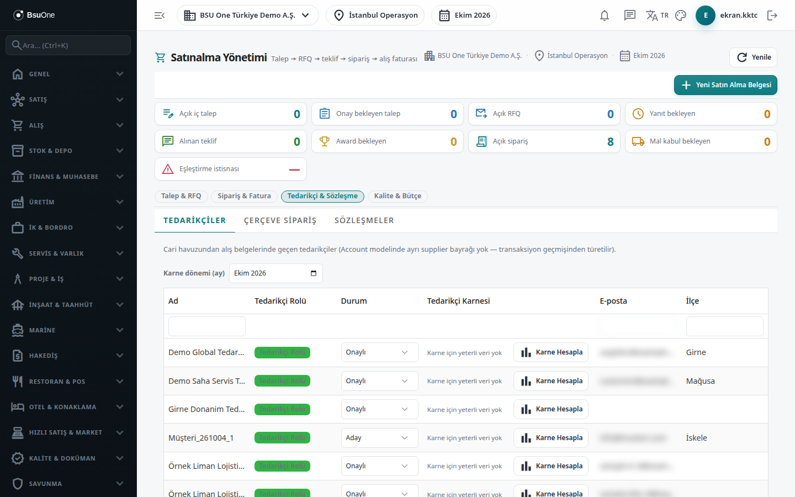Viewport: 795px width, 497px height.
Task: Open the theme palette icon
Action: [681, 15]
